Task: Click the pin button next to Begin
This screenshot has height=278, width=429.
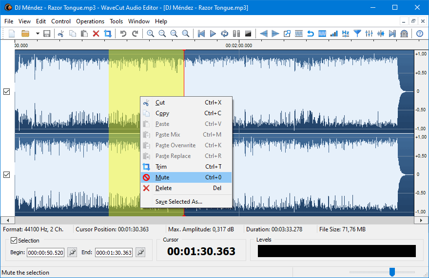Action: coord(72,252)
